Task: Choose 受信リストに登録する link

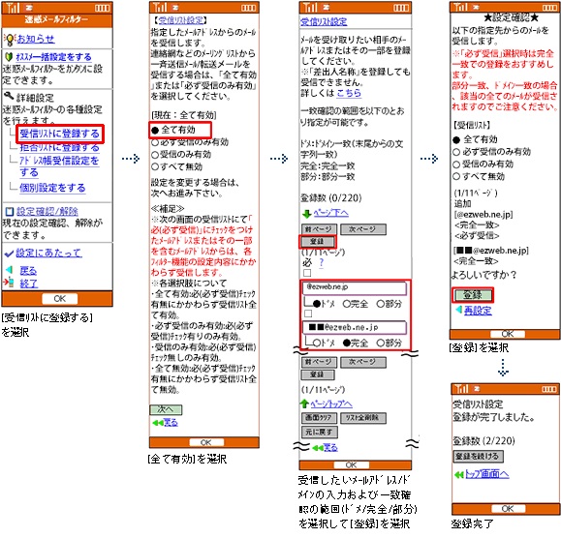Action: click(59, 134)
